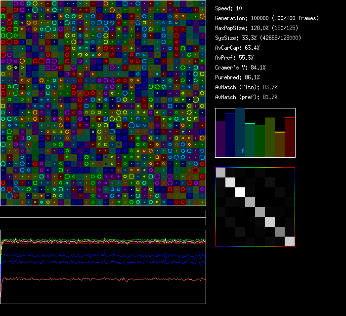Image resolution: width=346 pixels, height=316 pixels.
Task: Select the dark red histogram bar
Action: click(x=290, y=137)
